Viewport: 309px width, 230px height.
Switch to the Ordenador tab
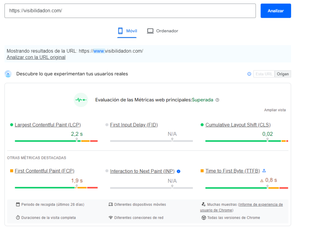[x=162, y=31]
